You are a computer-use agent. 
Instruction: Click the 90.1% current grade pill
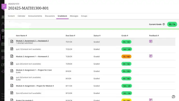tap(172, 24)
